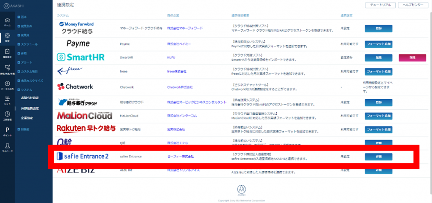The image size is (432, 203).
Task: Click the Chatwork logo
Action: 75,87
